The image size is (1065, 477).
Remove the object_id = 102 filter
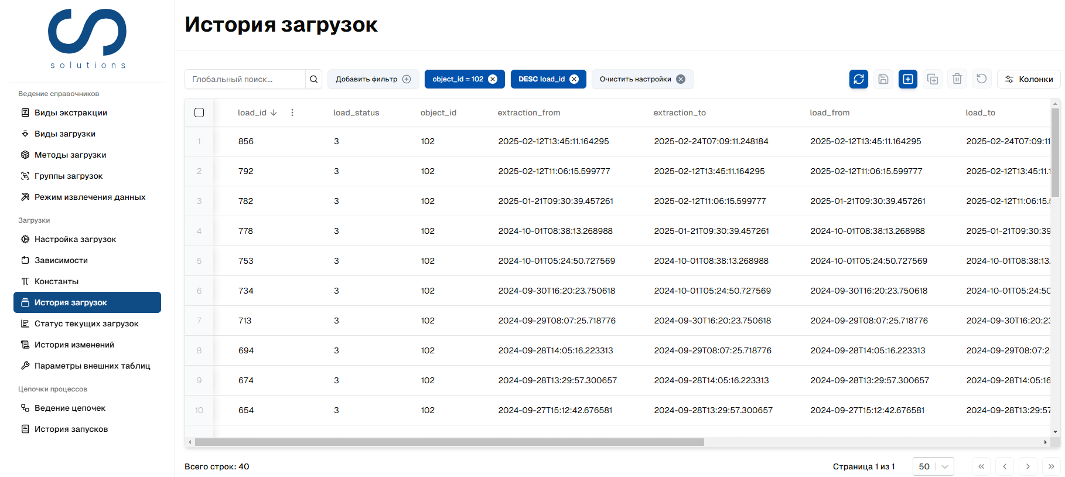(x=493, y=79)
